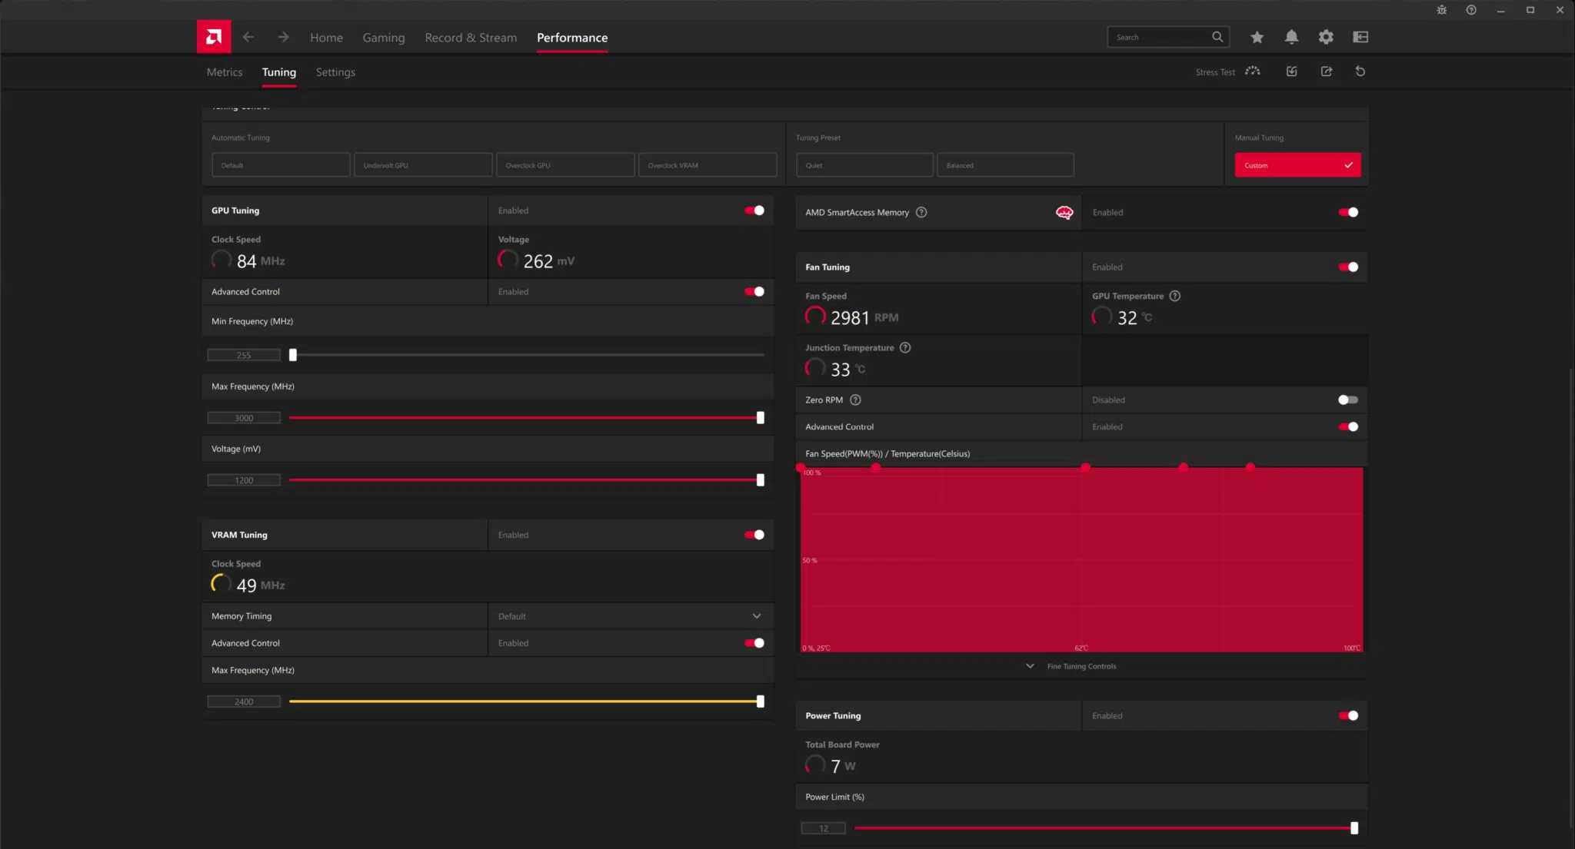Screen dimensions: 1575x849
Task: Select the Performance tab
Action: [x=572, y=37]
